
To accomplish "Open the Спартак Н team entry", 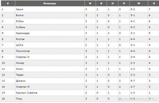I will (23, 57).
